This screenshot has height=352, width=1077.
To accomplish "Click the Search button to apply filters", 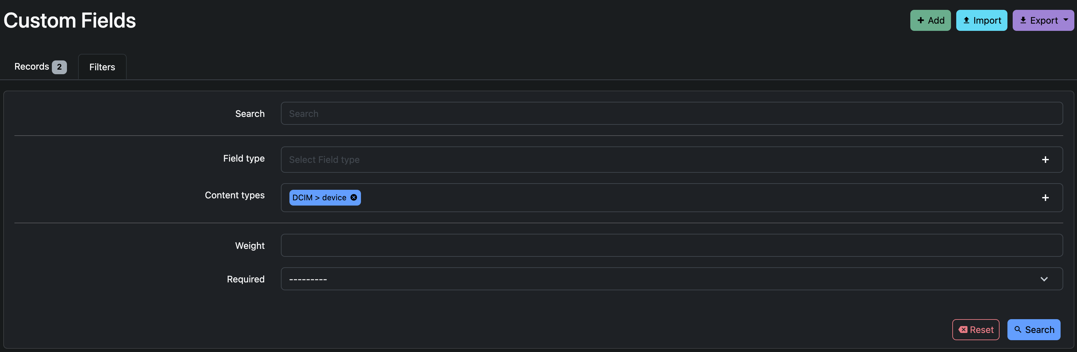I will coord(1033,330).
